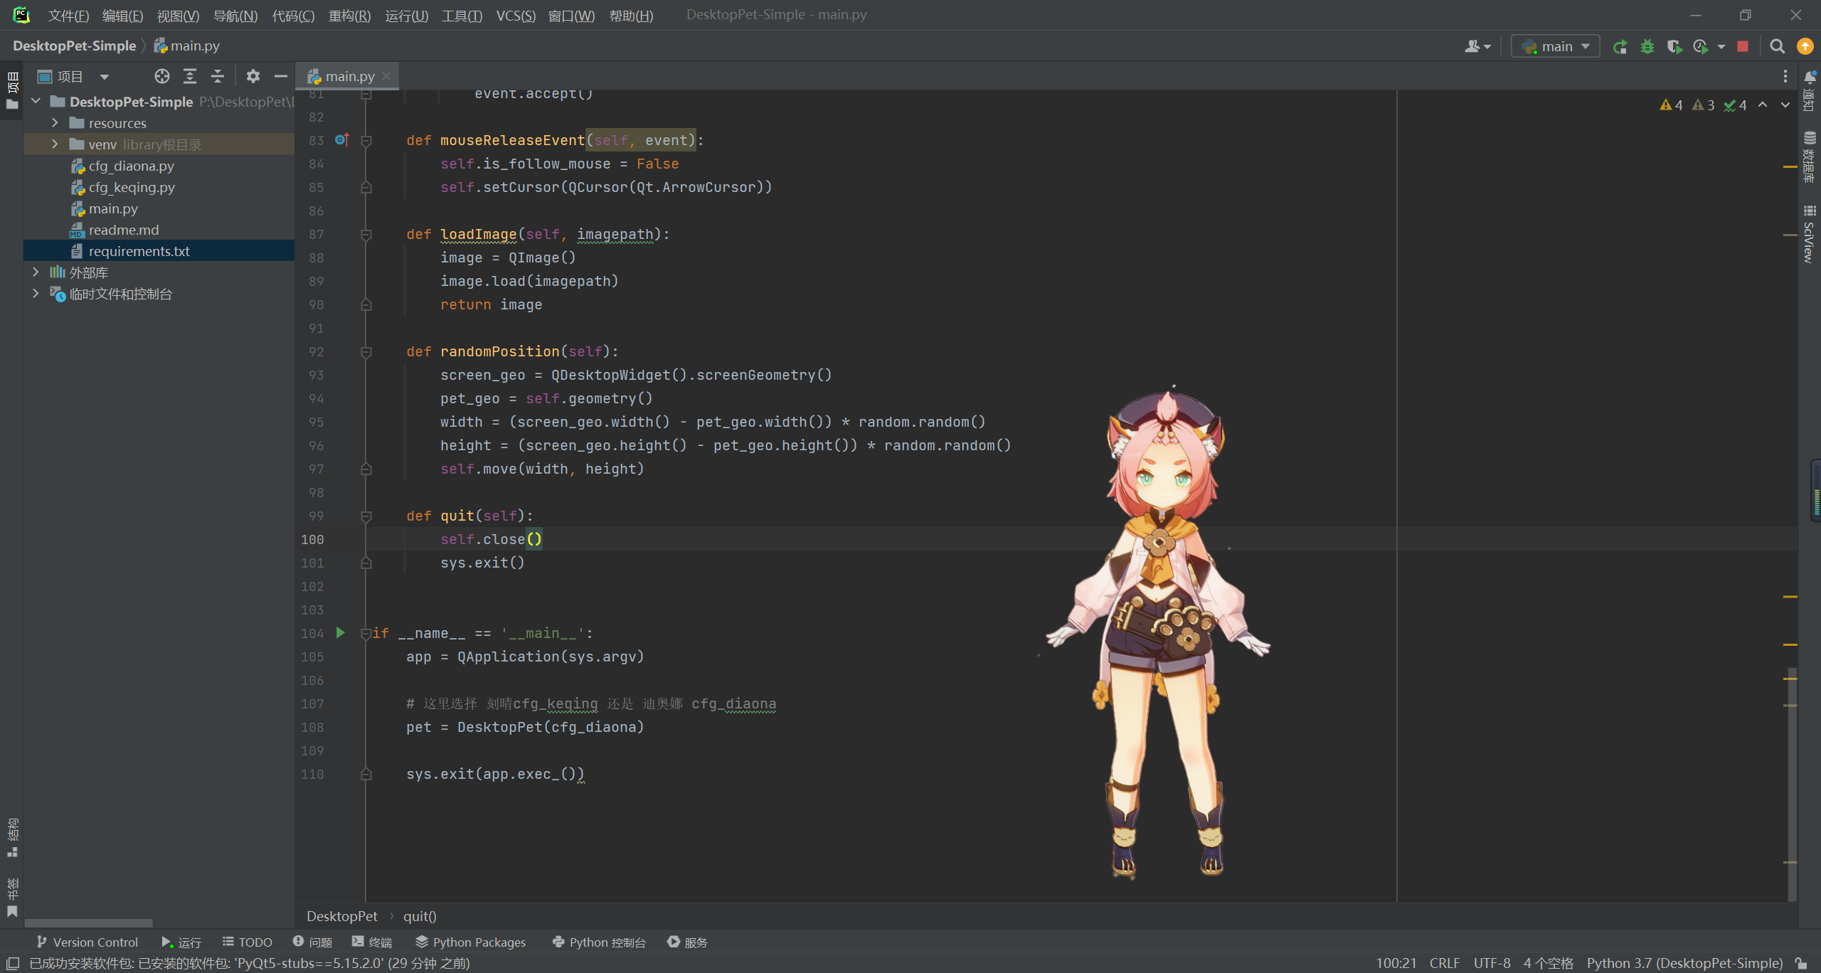This screenshot has height=973, width=1821.
Task: Click the debug bug icon
Action: [x=1647, y=47]
